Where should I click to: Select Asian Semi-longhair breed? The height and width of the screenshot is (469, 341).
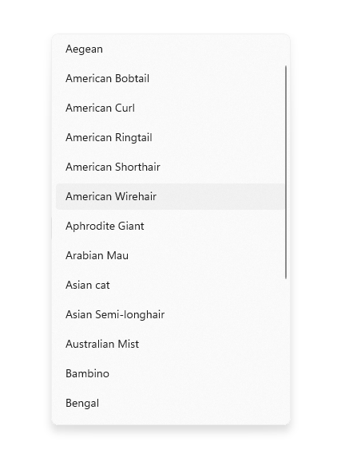[x=170, y=314]
